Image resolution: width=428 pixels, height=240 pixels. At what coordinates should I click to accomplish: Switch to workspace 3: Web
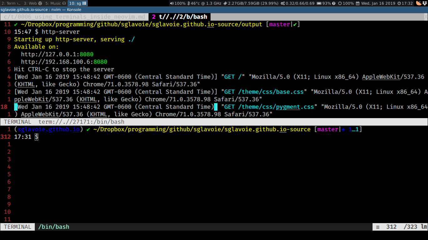pyautogui.click(x=33, y=3)
